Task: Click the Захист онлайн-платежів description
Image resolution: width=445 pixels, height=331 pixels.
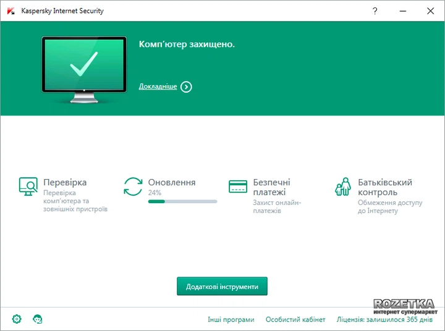Action: click(277, 207)
